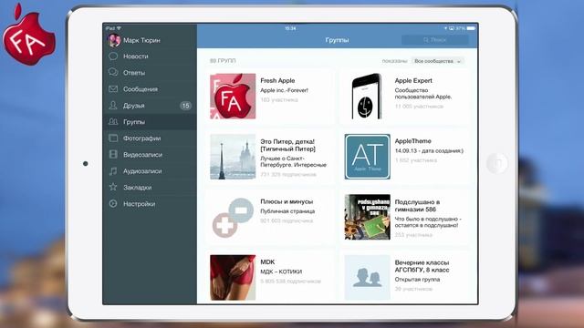Open Apple Expert group thumbnail
The width and height of the screenshot is (584, 328).
coord(367,96)
